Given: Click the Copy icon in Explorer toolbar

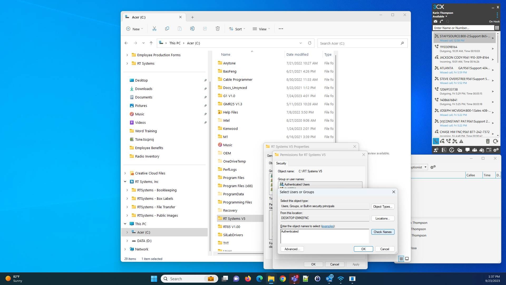Looking at the screenshot, I should 167,29.
